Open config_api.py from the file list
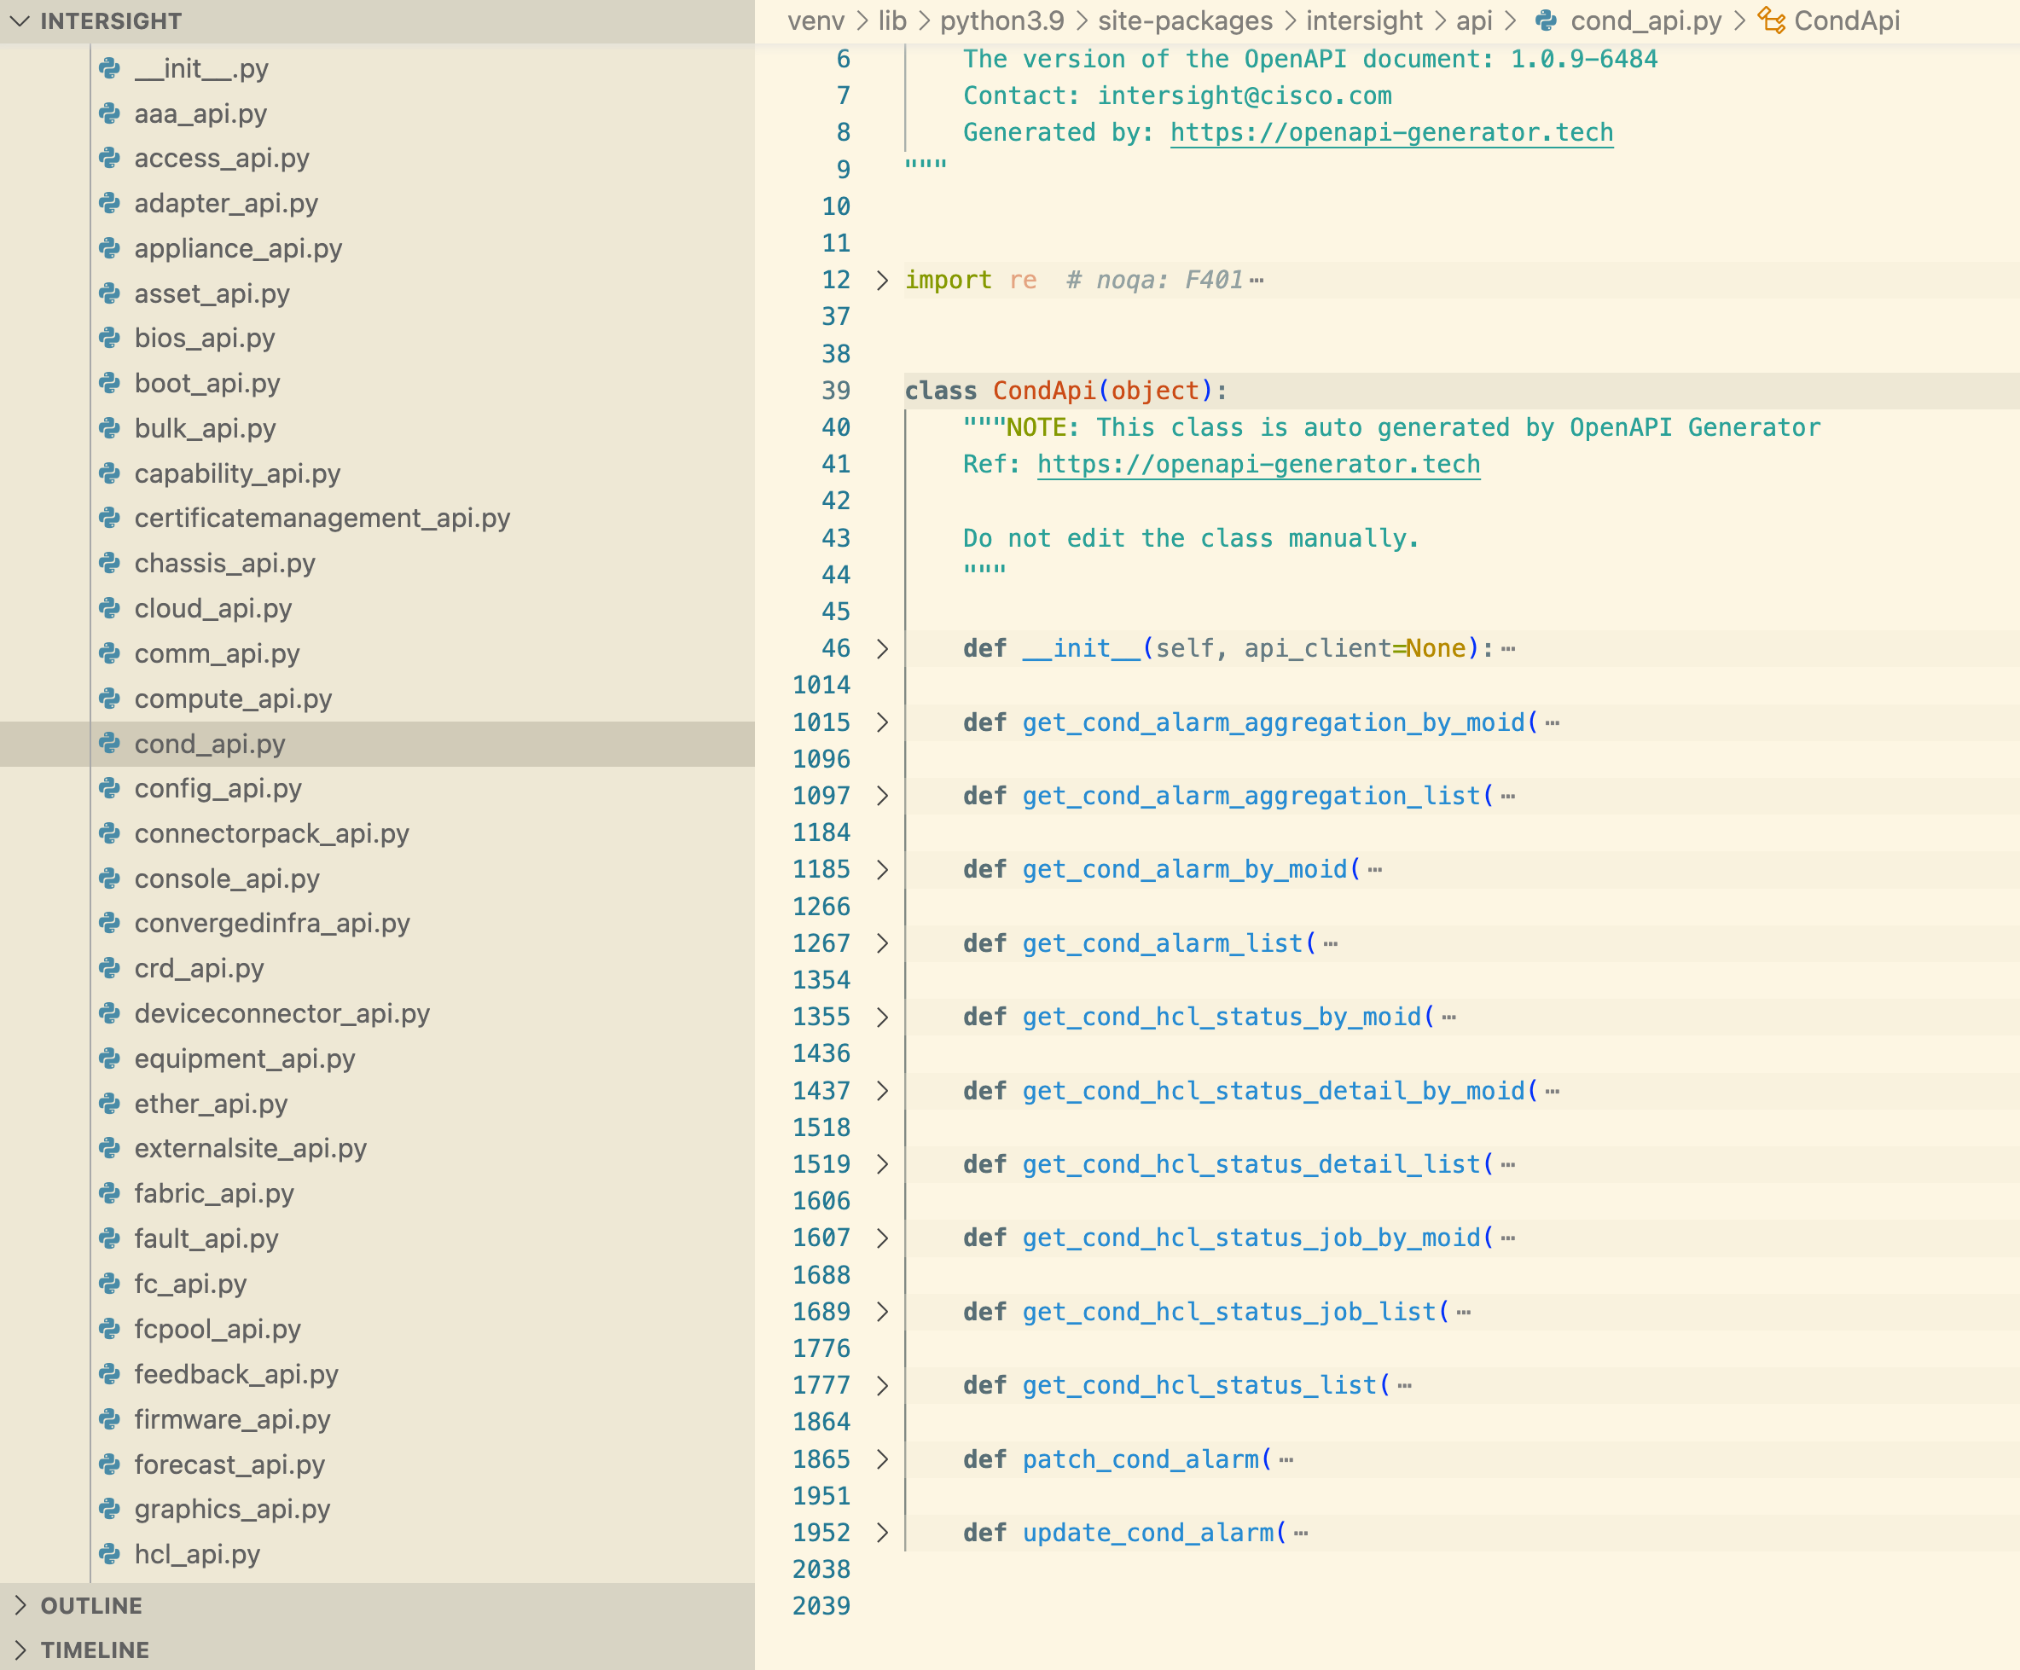This screenshot has height=1670, width=2020. 218,788
